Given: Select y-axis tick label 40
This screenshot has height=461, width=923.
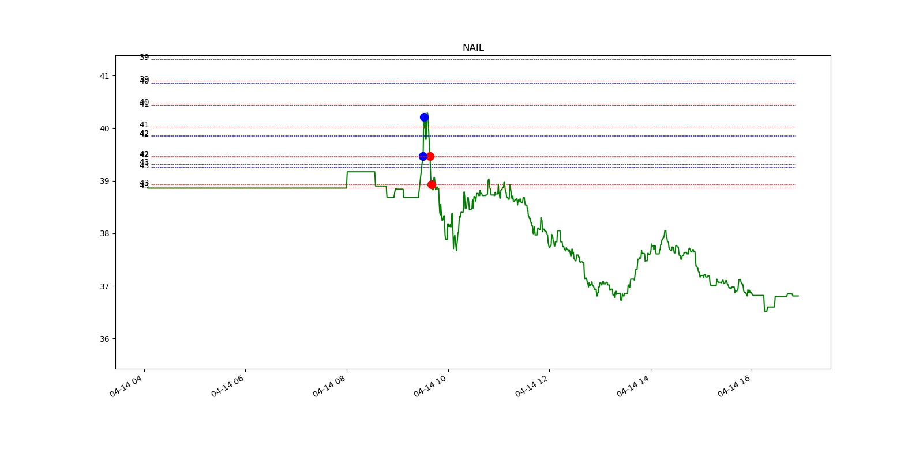Looking at the screenshot, I should (x=104, y=129).
